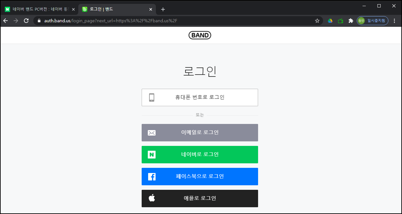
Task: Open Chrome's three-dot menu
Action: click(394, 21)
